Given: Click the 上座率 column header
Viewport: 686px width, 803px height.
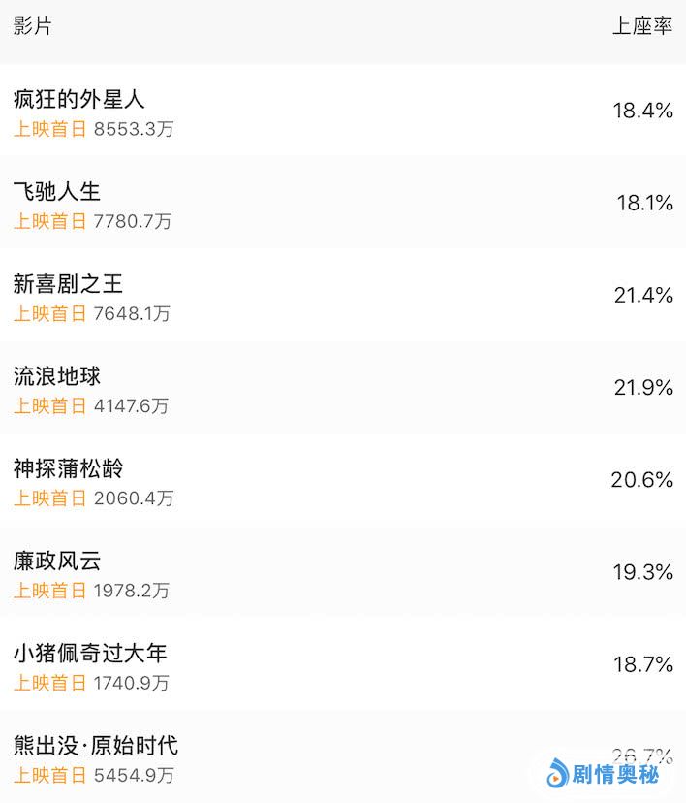Looking at the screenshot, I should click(641, 26).
